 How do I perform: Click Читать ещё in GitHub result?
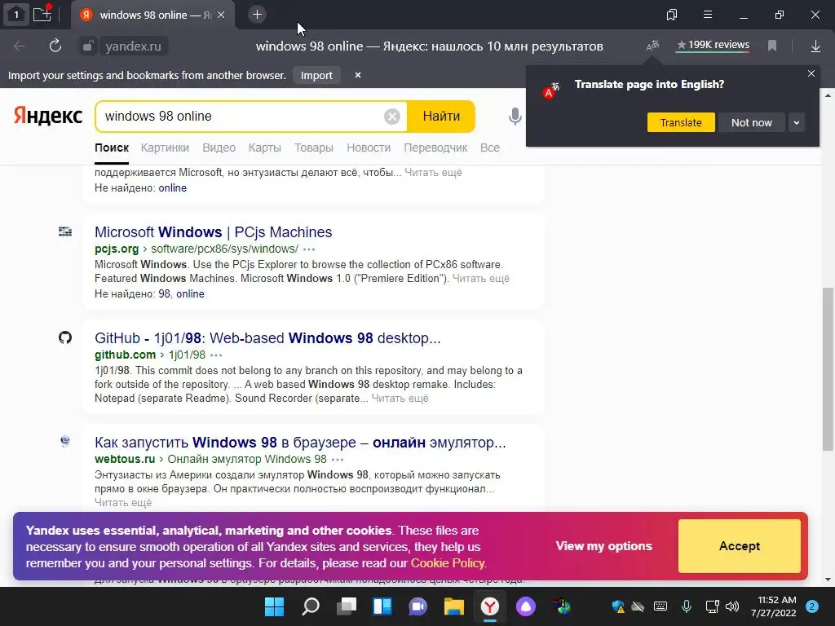point(400,398)
